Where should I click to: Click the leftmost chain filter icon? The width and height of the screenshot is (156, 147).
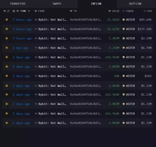point(5,11)
